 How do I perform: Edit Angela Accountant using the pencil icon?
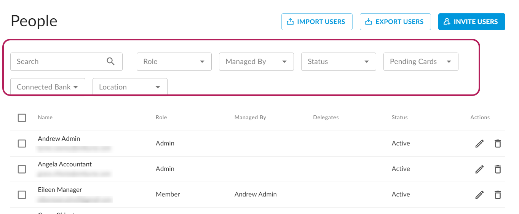pyautogui.click(x=479, y=169)
